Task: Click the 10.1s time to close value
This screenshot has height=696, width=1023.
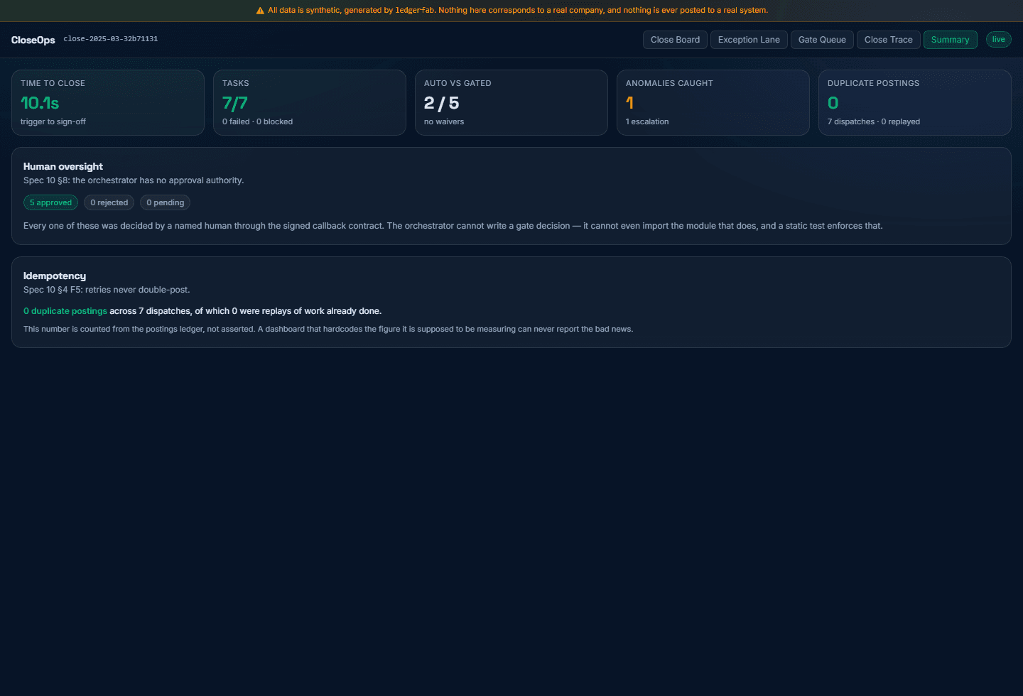Action: pos(40,103)
